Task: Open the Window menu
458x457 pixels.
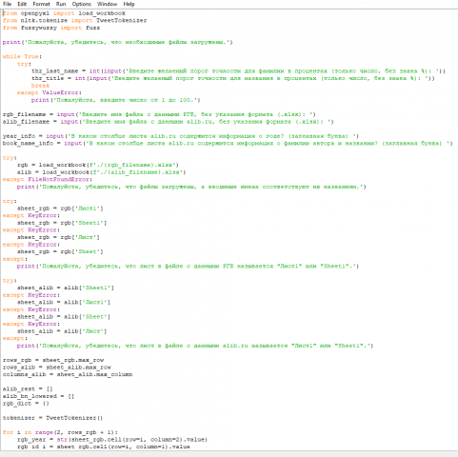Action: click(x=107, y=4)
